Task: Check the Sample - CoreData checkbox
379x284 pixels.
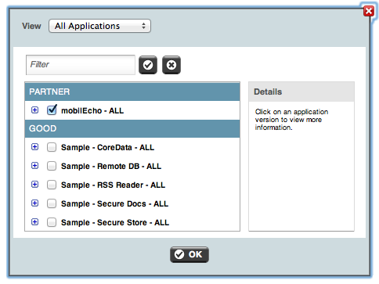Action: point(52,147)
